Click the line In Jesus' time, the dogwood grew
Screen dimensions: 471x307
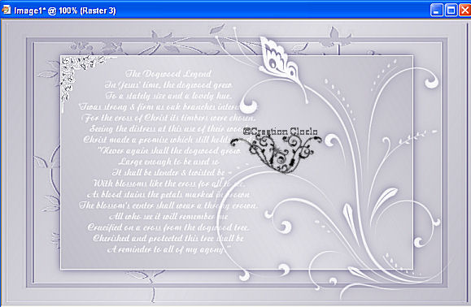(x=168, y=84)
